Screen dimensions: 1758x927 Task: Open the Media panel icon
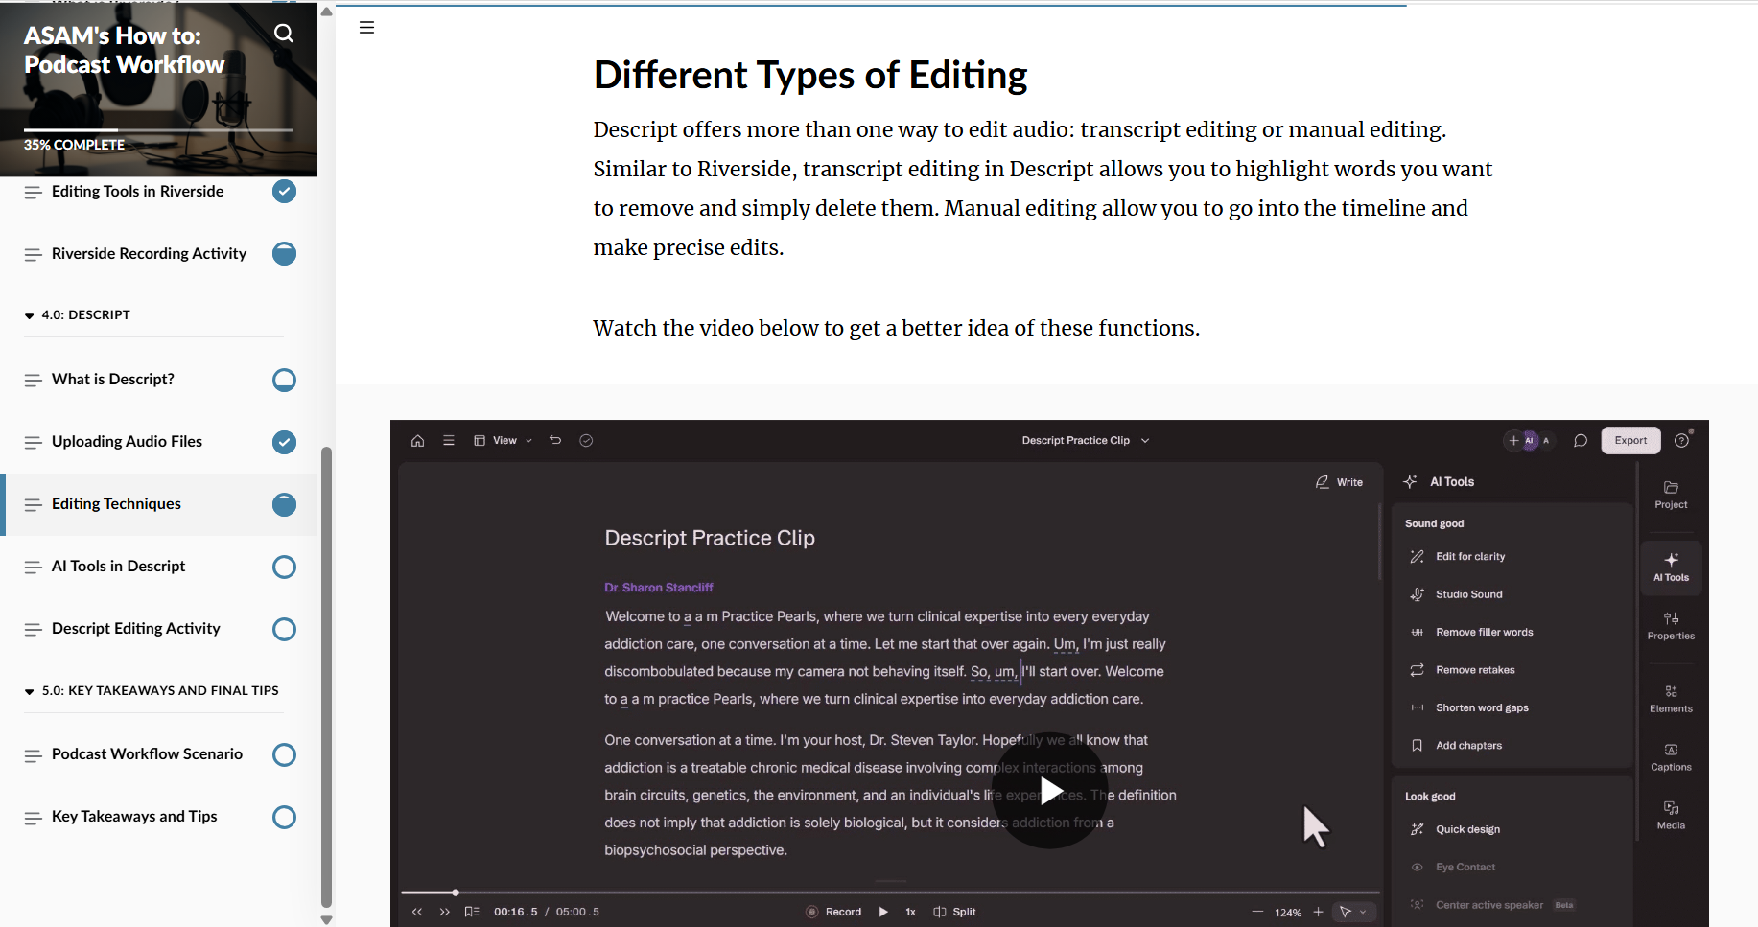tap(1671, 816)
